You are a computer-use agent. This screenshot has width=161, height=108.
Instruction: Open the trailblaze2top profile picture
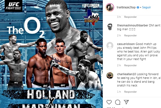110,8
